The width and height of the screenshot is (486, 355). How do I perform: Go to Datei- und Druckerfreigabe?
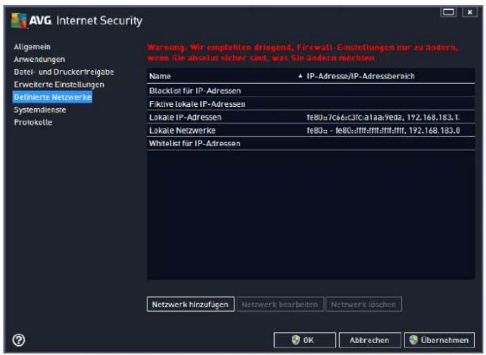tap(64, 72)
